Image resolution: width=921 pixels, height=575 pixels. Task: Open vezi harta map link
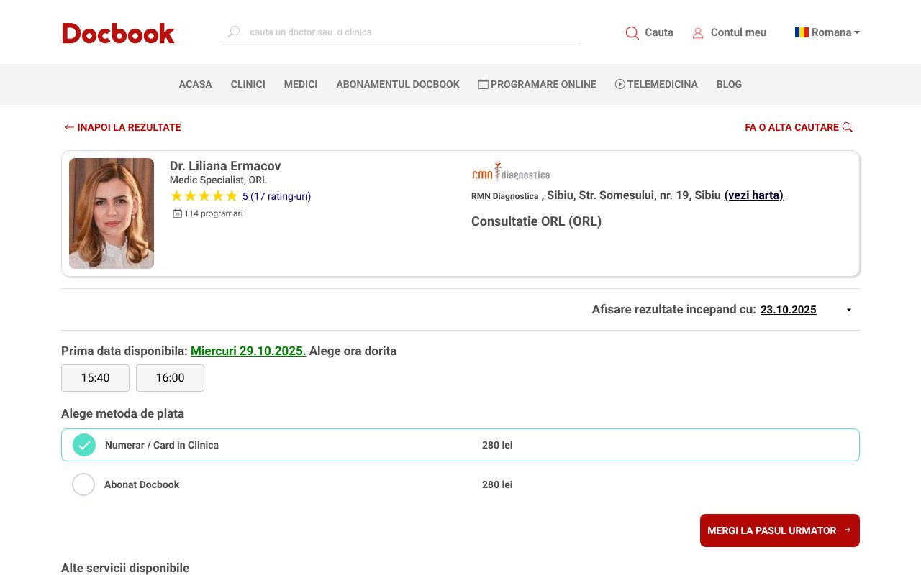click(x=753, y=195)
